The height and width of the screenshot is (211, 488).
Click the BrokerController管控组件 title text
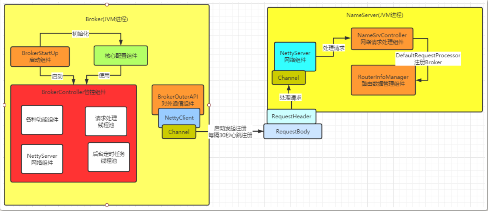(x=74, y=92)
